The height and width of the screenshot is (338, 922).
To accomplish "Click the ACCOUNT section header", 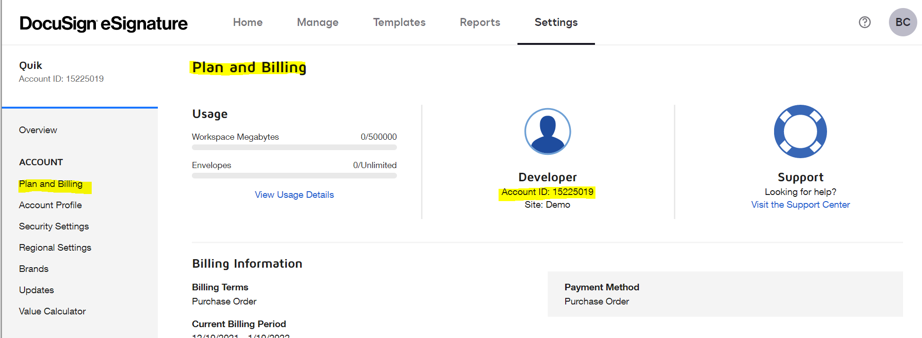I will tap(41, 162).
